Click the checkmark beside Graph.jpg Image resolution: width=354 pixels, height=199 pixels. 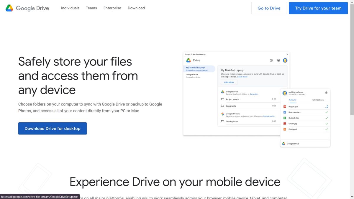[x=326, y=124]
